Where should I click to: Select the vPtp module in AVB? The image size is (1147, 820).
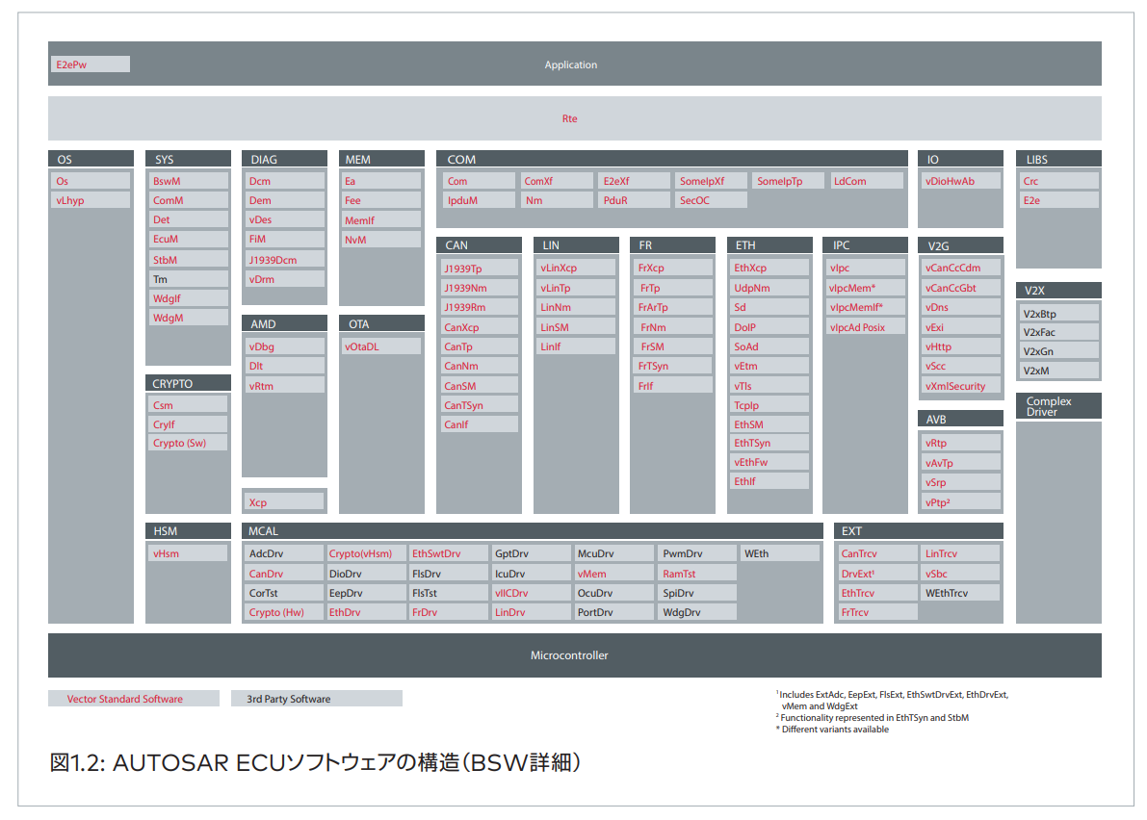point(961,502)
